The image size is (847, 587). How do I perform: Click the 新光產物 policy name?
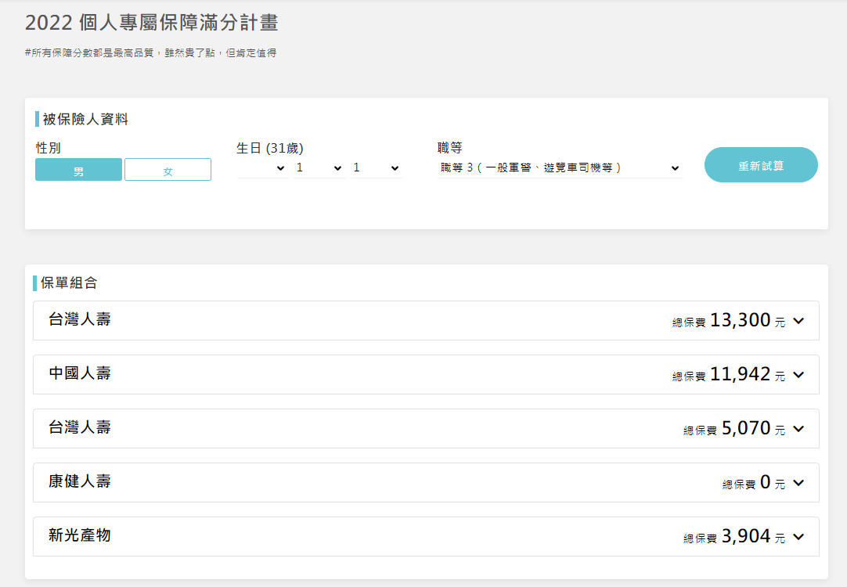point(80,535)
